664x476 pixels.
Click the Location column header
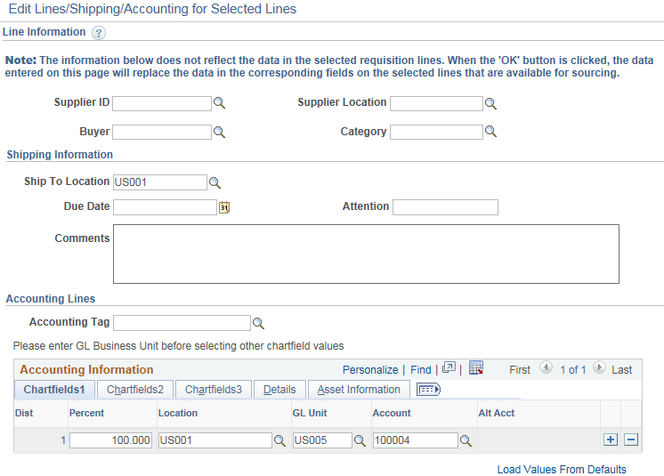(x=178, y=413)
